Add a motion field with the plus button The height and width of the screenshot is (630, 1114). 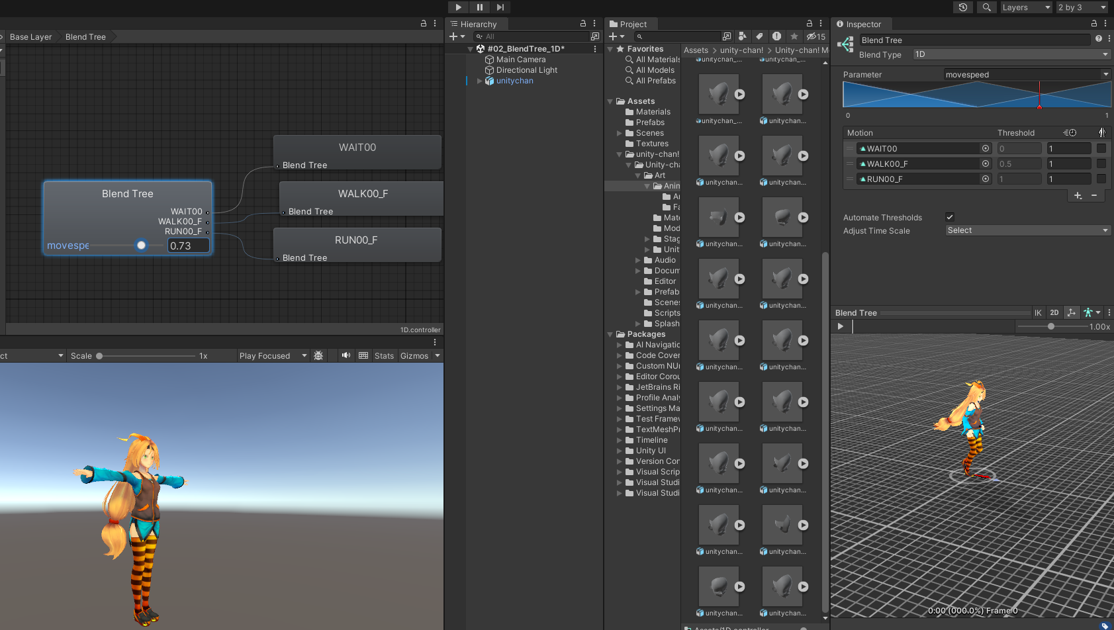(1078, 195)
